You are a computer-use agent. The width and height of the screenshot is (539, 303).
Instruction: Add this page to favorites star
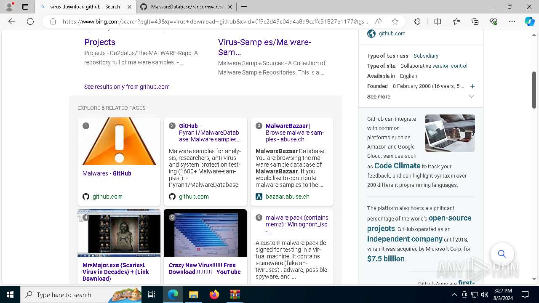pyautogui.click(x=395, y=21)
